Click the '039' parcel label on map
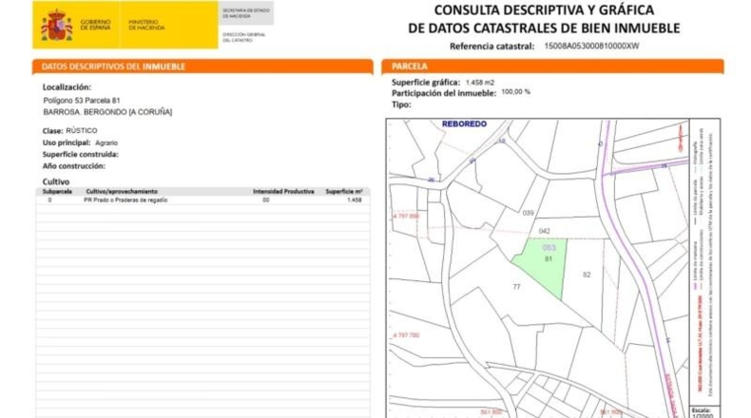The width and height of the screenshot is (751, 418). click(x=528, y=213)
